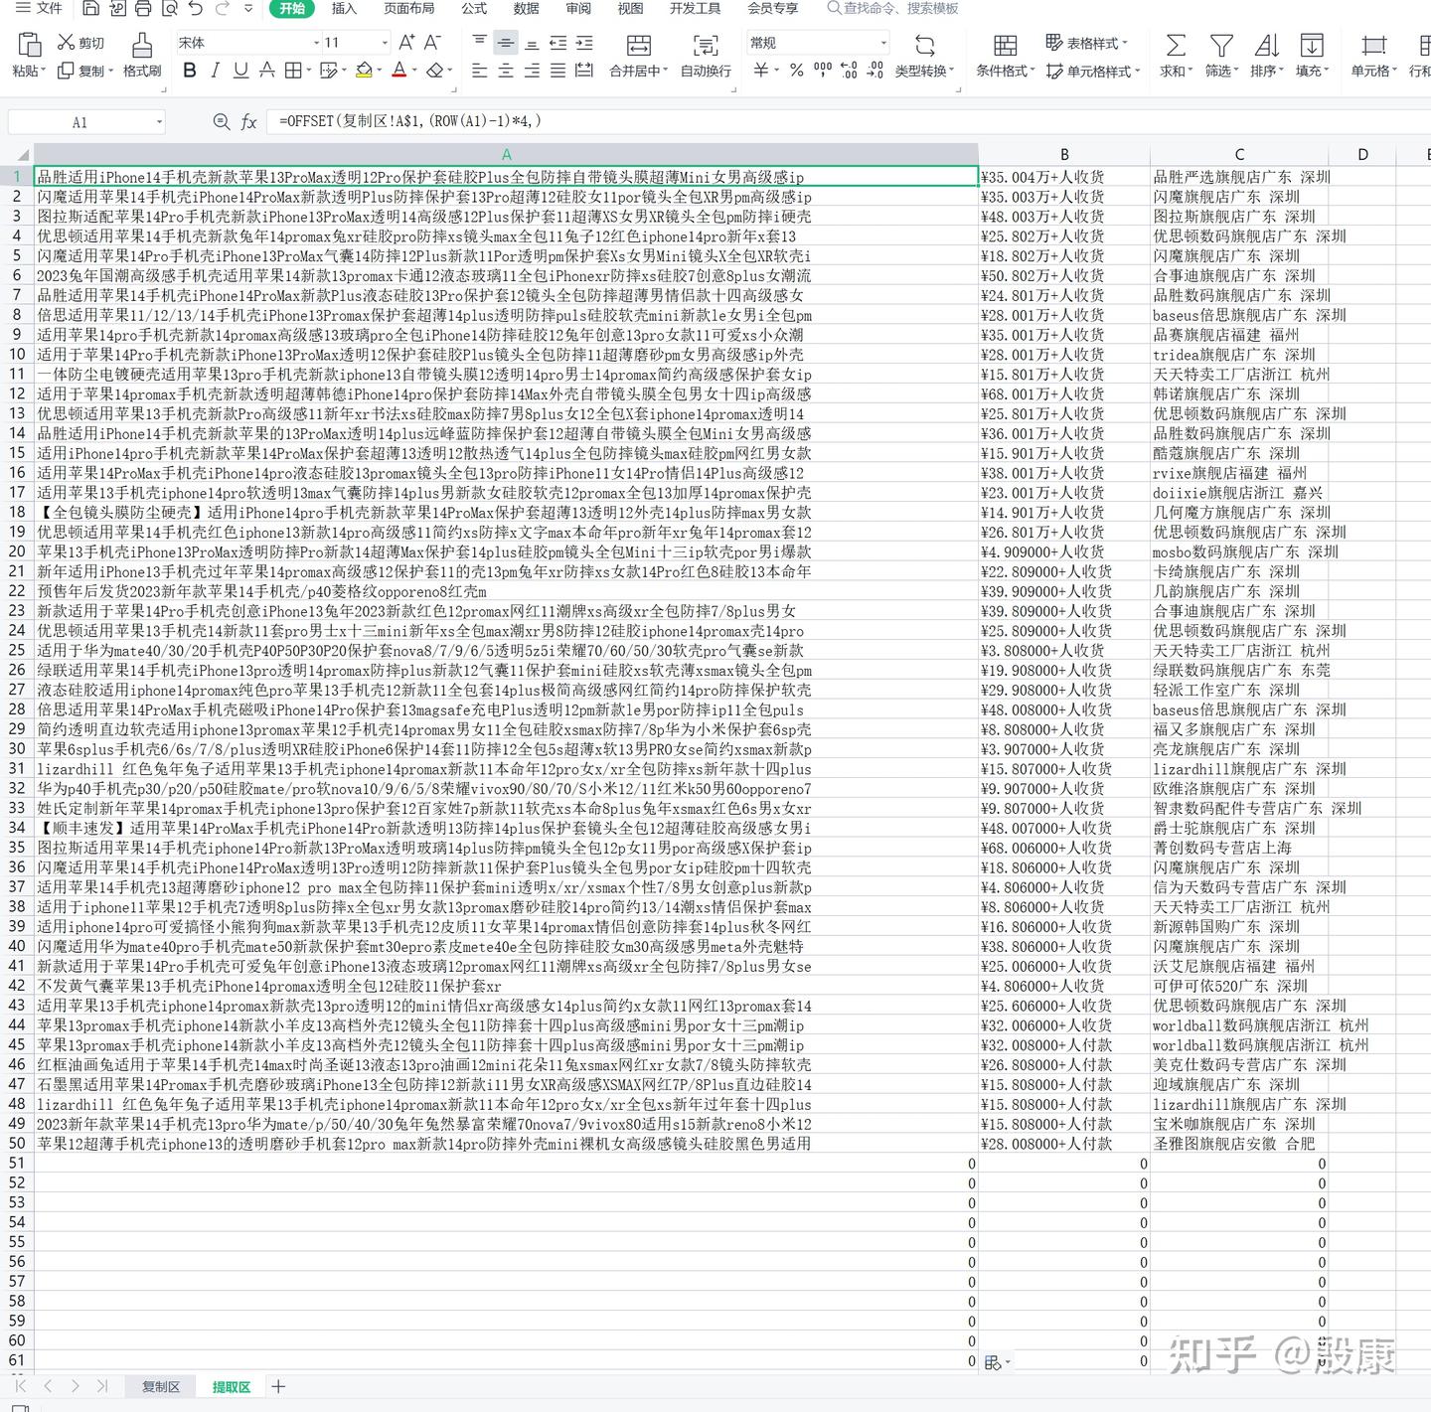Add a new sheet with plus icon
The width and height of the screenshot is (1431, 1412).
(278, 1386)
